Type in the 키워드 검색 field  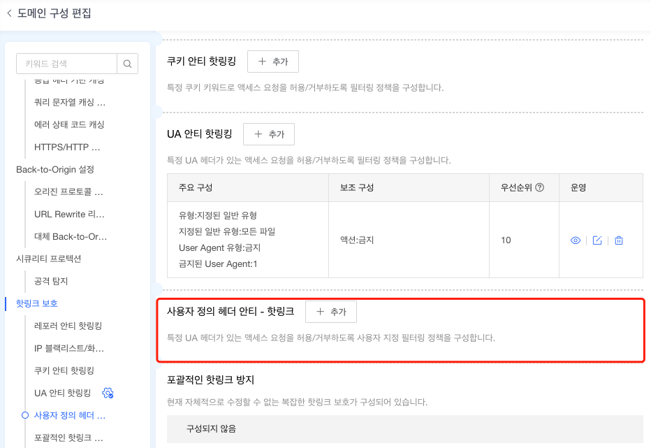tap(66, 64)
